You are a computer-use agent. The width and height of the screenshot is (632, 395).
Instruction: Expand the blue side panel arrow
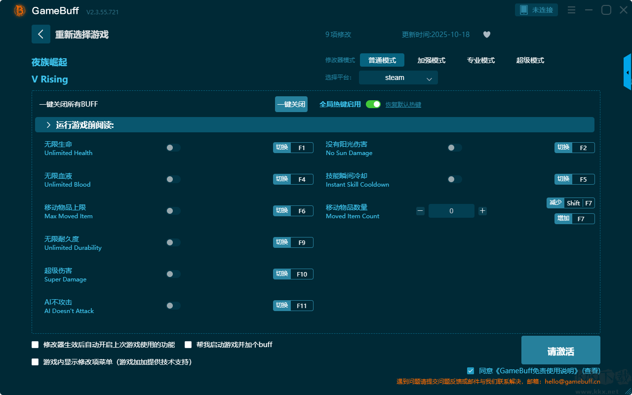coord(628,72)
